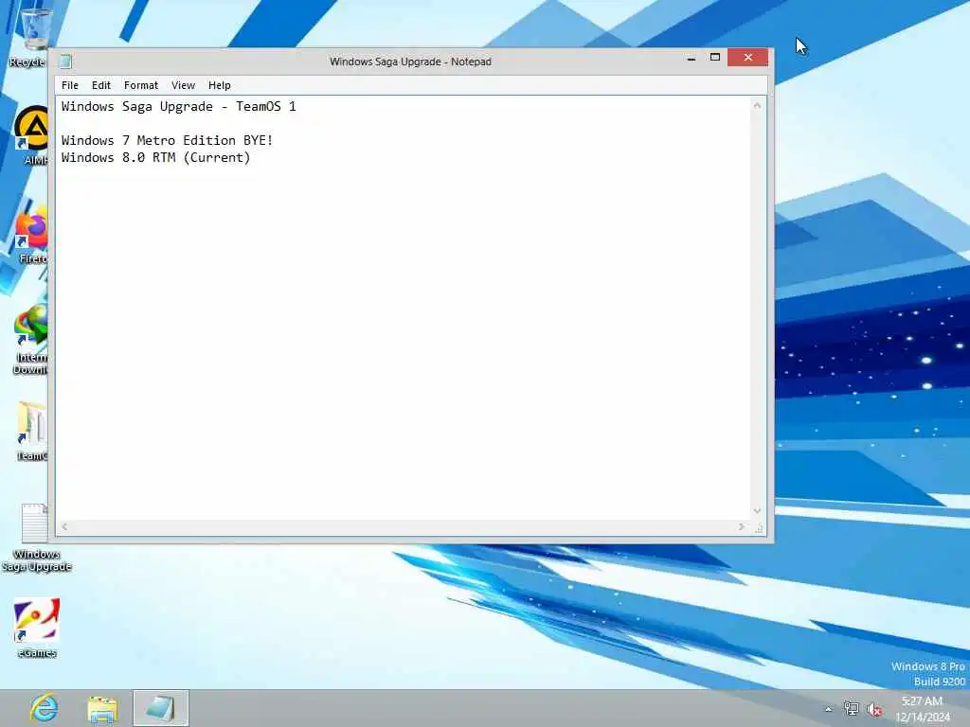The image size is (970, 727).
Task: Click the 'Windows 7 Metro Edition BYE!' line
Action: [x=167, y=140]
